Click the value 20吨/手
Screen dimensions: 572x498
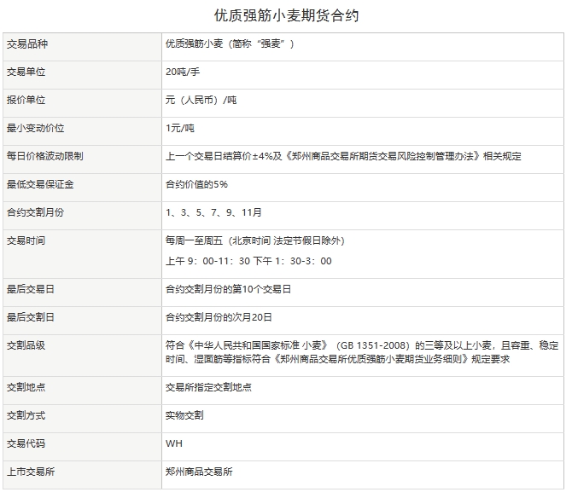[x=183, y=72]
